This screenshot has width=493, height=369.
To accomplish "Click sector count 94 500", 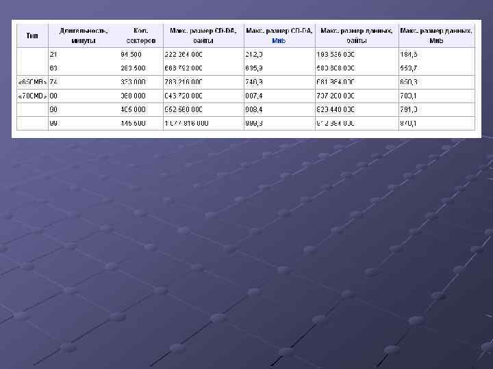I will click(x=131, y=55).
